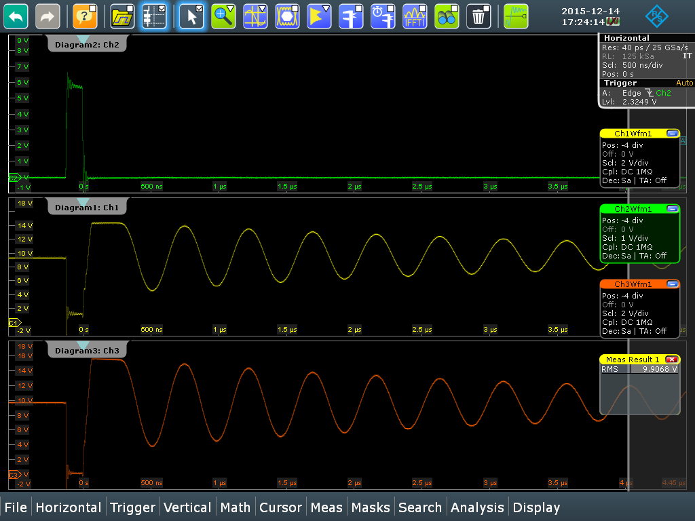Minimize the Ch2Wfm1 signal box

pyautogui.click(x=673, y=209)
